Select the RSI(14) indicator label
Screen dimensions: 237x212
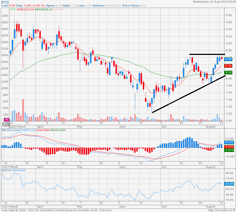7,170
